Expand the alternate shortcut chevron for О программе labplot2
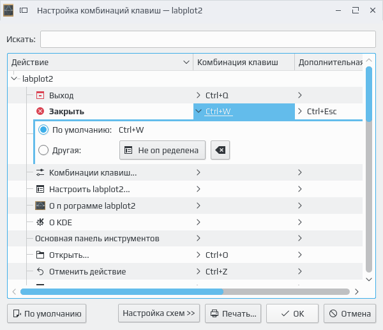383x330 pixels. pyautogui.click(x=300, y=206)
